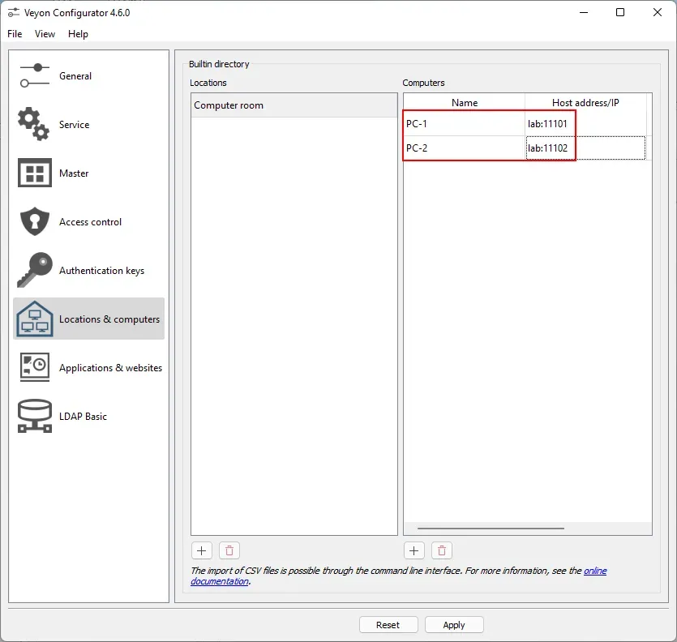Image resolution: width=677 pixels, height=642 pixels.
Task: Remove selected computer with trash button
Action: (442, 550)
